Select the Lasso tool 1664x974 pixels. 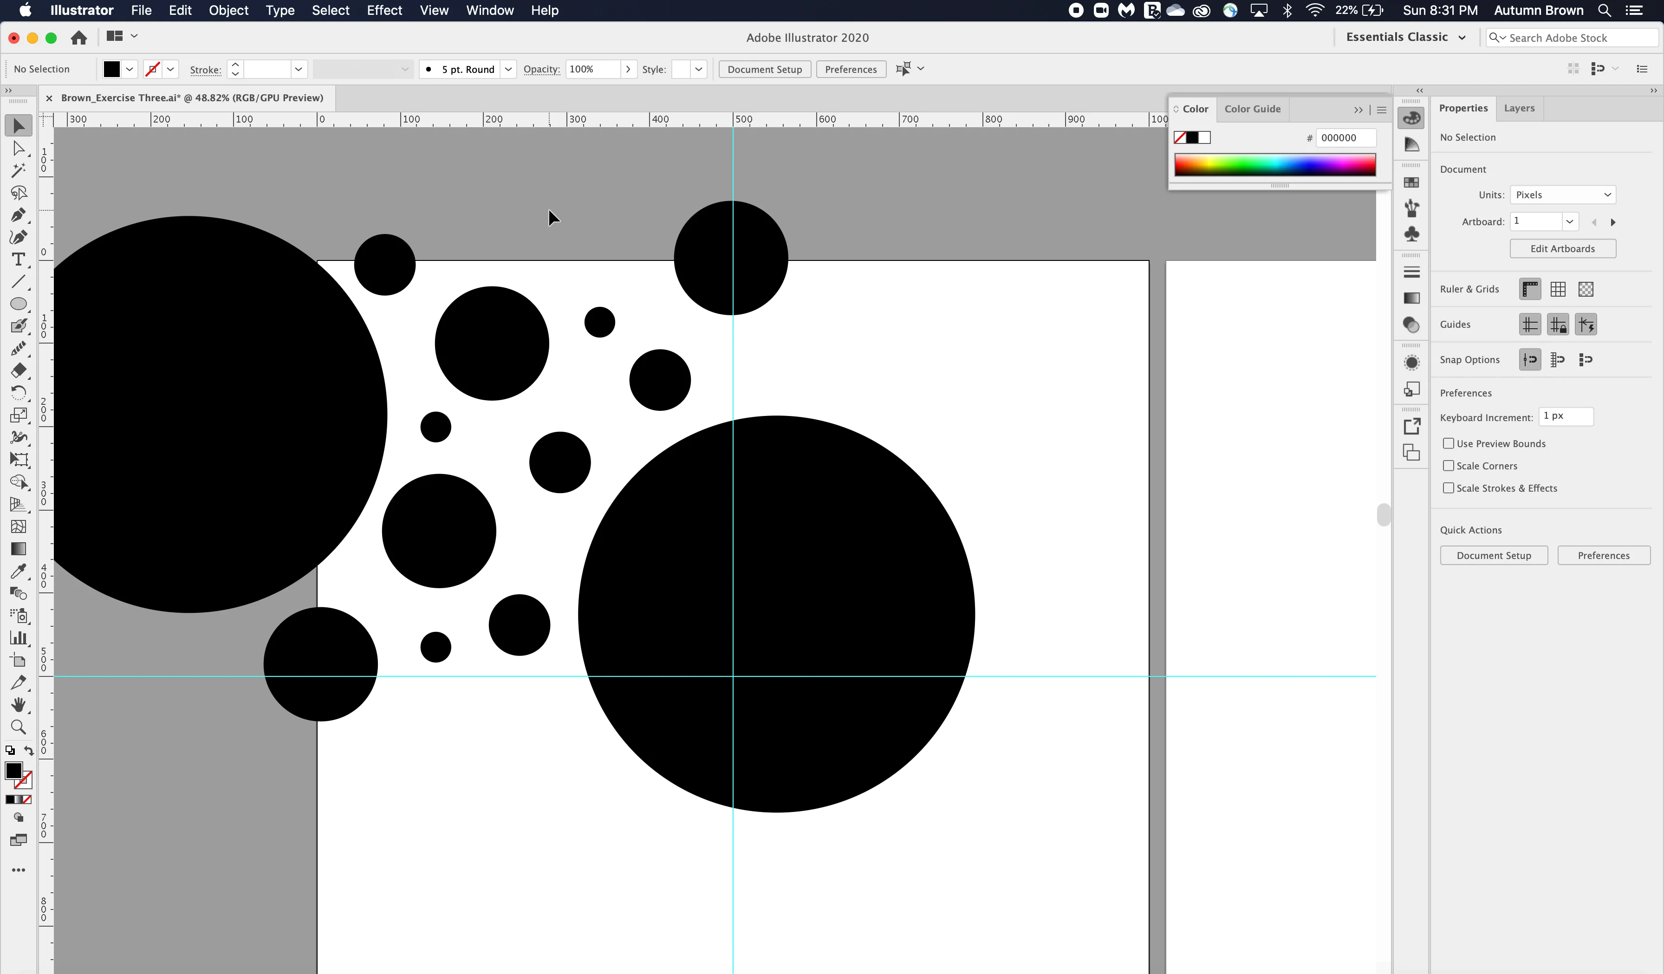19,192
